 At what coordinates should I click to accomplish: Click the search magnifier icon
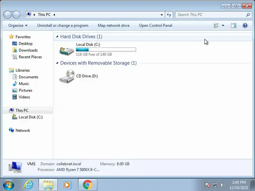click(x=248, y=15)
